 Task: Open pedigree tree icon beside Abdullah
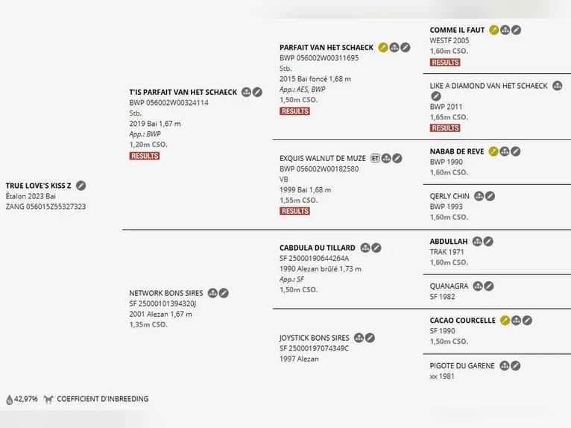[477, 242]
